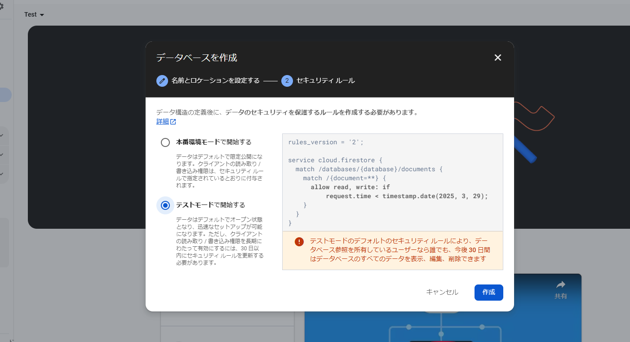Click the 作成 button to create the database
Screen dimensions: 630x342
pos(488,292)
